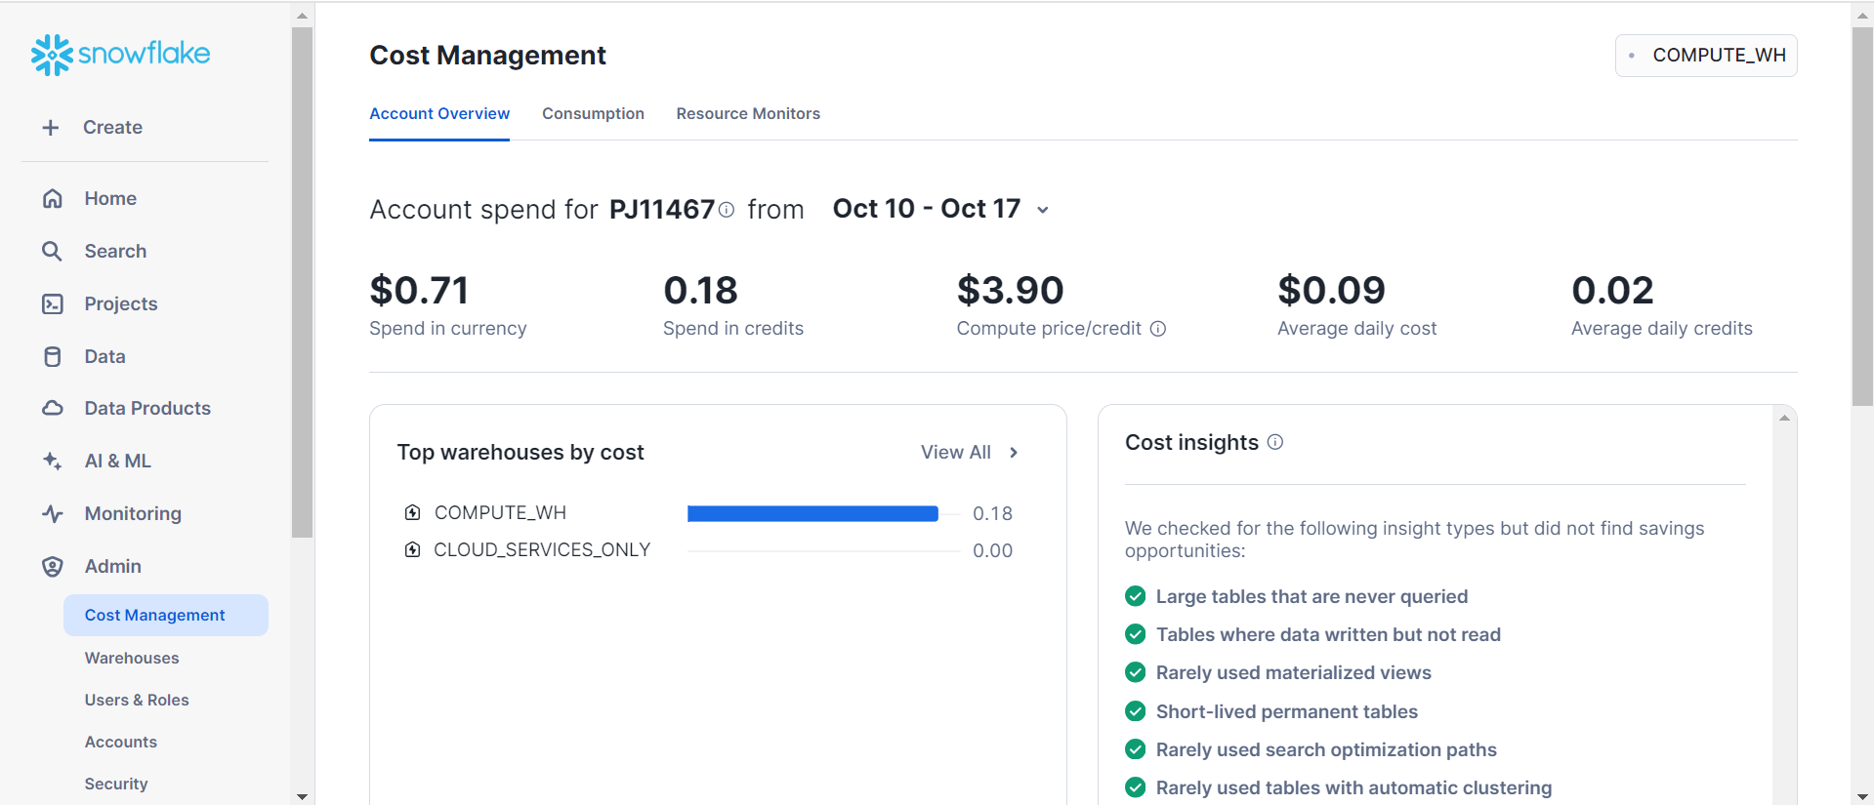
Task: Switch to the Resource Monitors tab
Action: [x=748, y=114]
